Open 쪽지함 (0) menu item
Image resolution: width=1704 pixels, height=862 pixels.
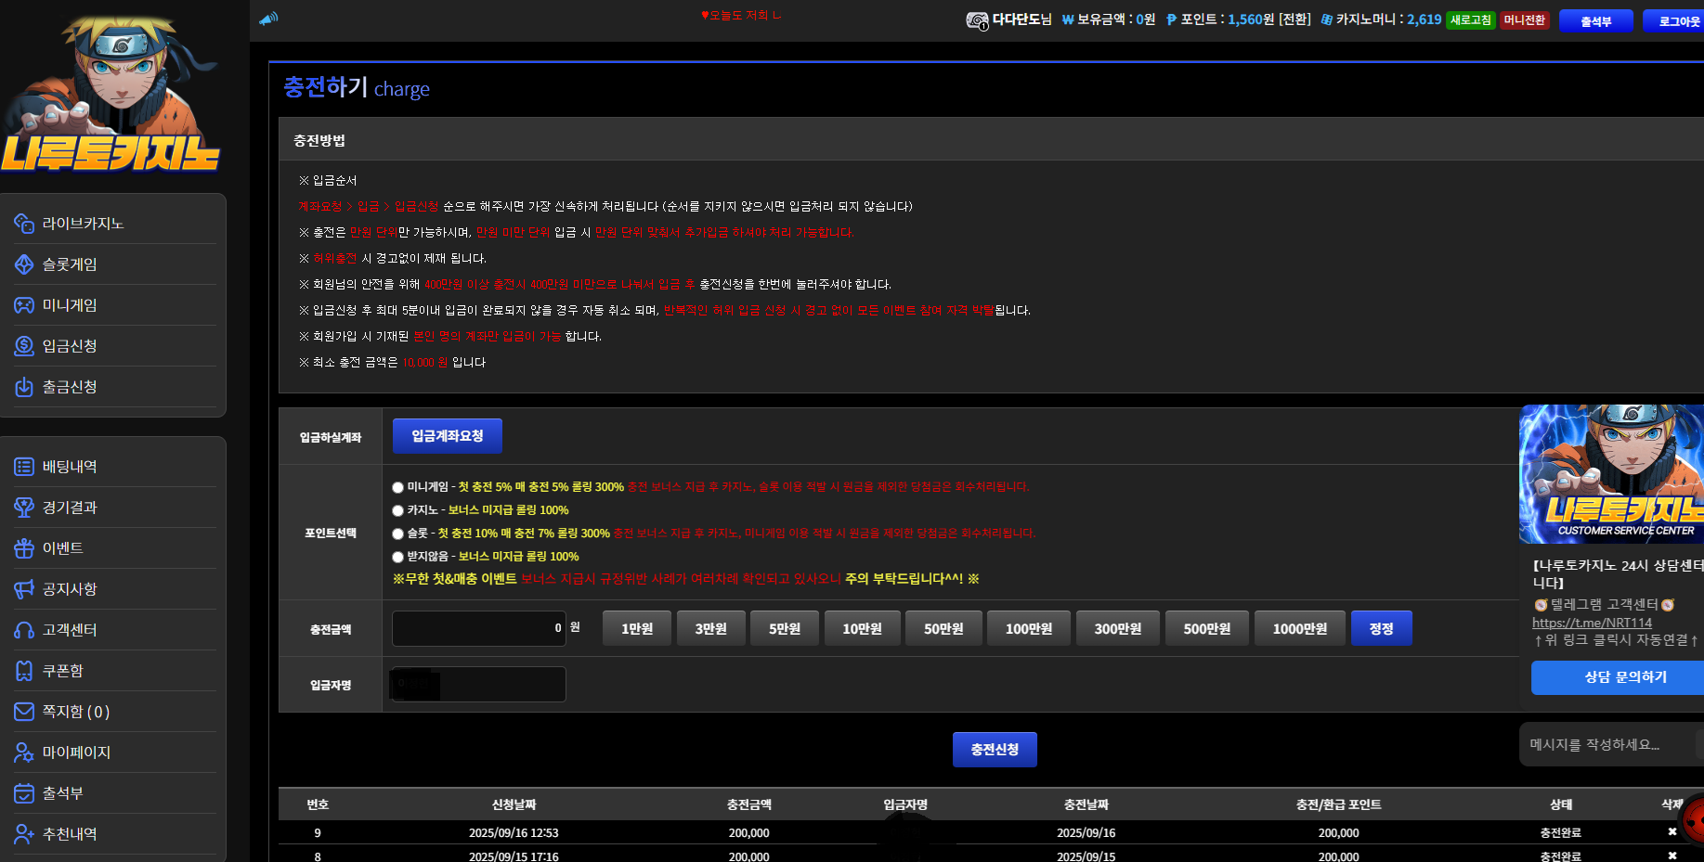tap(76, 712)
